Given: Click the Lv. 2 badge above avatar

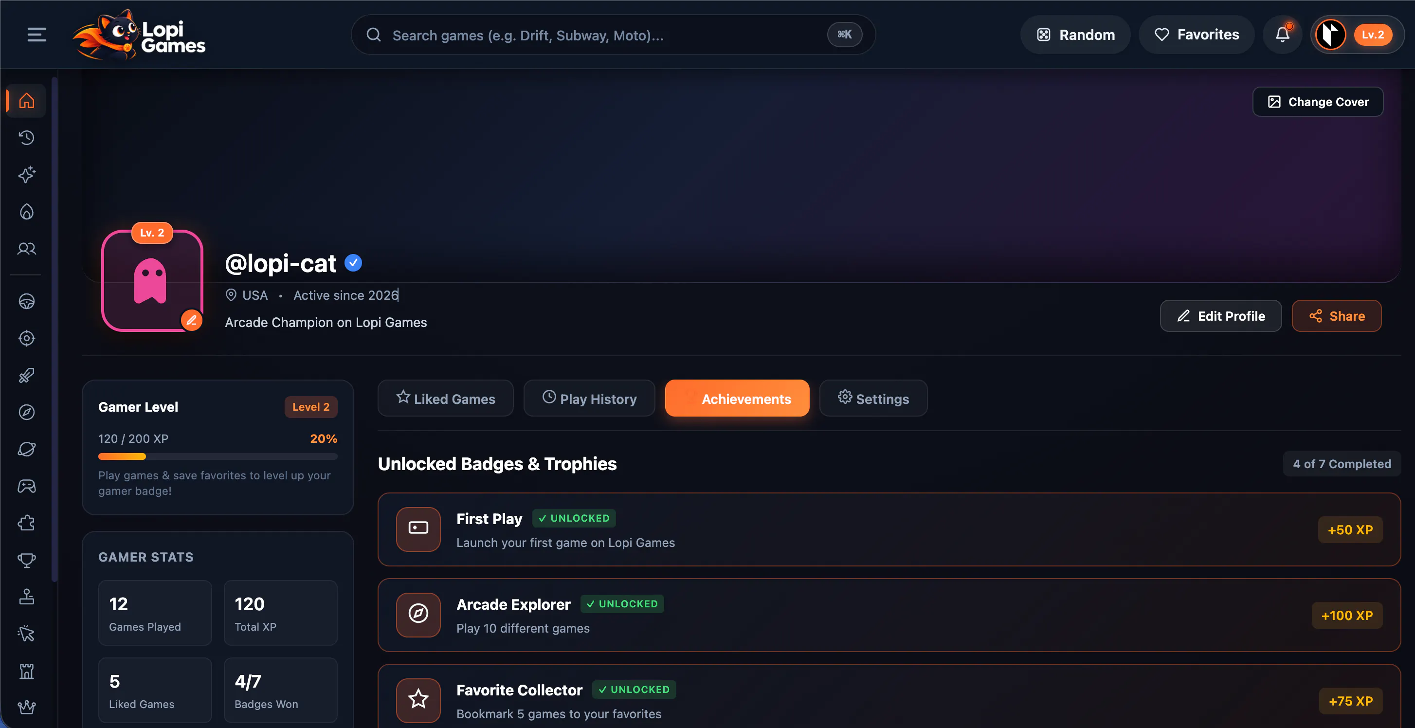Looking at the screenshot, I should point(152,233).
